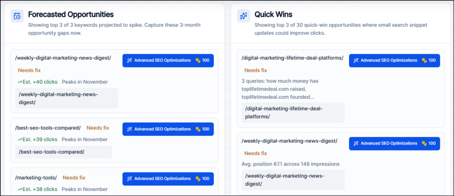
Task: Click the magic wand icon on marketing-tools button
Action: pos(130,179)
